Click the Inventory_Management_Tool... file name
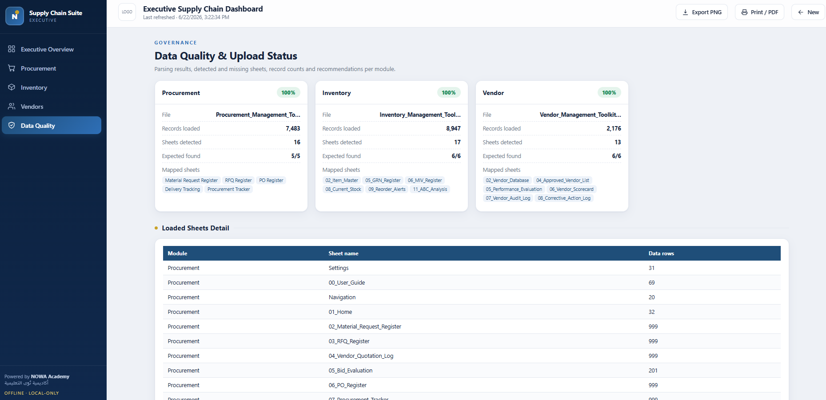Image resolution: width=826 pixels, height=400 pixels. click(420, 115)
